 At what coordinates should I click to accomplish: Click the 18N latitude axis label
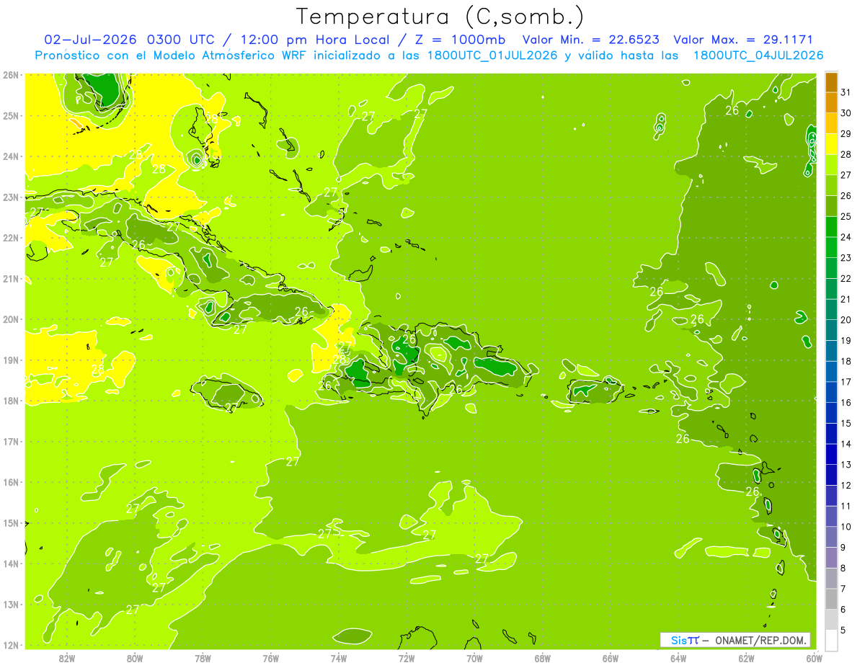pyautogui.click(x=10, y=401)
